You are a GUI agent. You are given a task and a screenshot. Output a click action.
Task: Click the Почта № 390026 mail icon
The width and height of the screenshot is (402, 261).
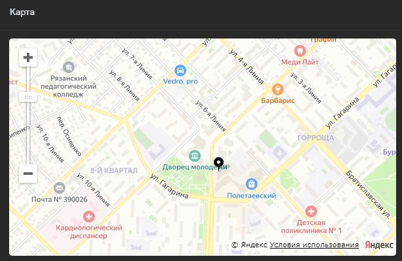[59, 188]
